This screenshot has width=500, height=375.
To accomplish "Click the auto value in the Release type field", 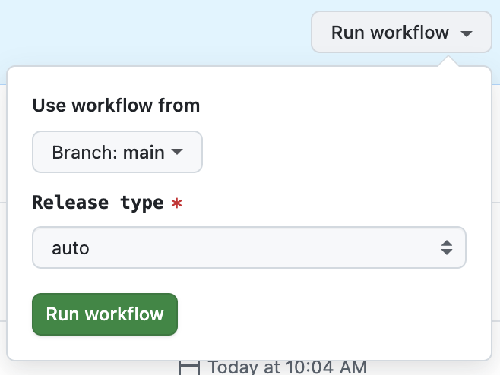I will (71, 247).
